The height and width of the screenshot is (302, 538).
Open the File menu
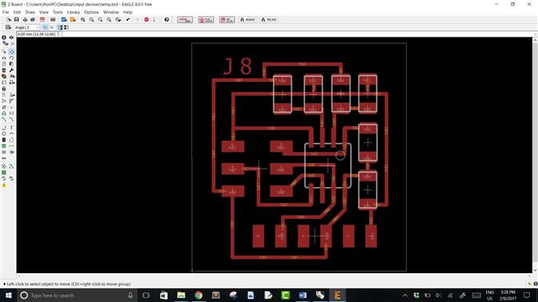pyautogui.click(x=6, y=12)
